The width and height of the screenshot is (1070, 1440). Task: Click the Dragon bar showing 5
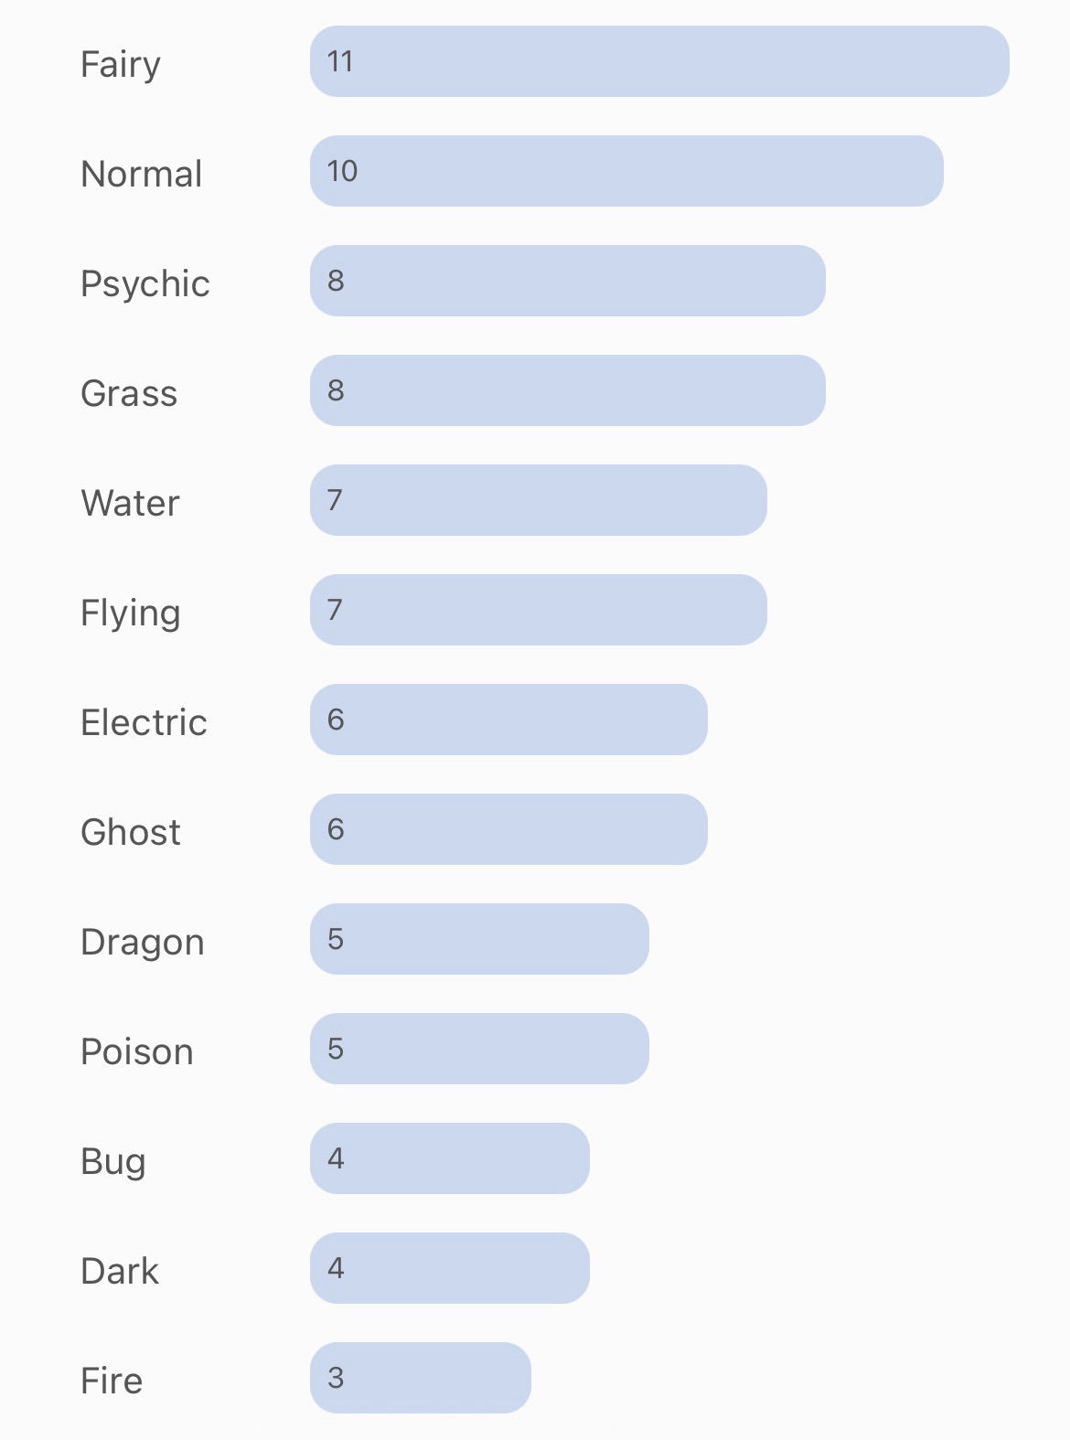(479, 939)
